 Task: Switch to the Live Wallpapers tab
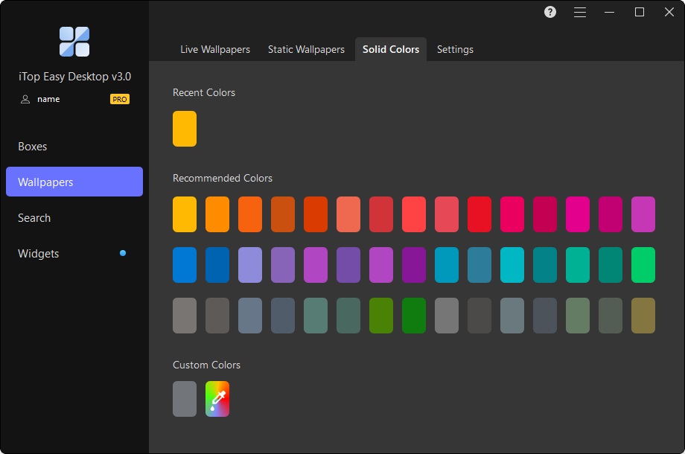click(215, 49)
